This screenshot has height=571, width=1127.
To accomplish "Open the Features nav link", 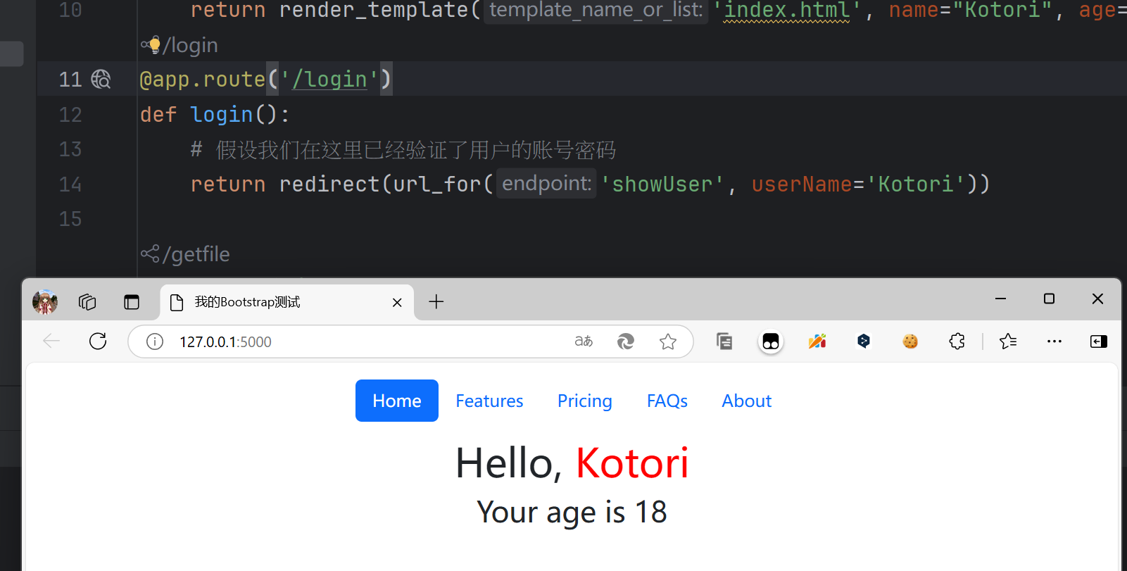I will pyautogui.click(x=489, y=401).
